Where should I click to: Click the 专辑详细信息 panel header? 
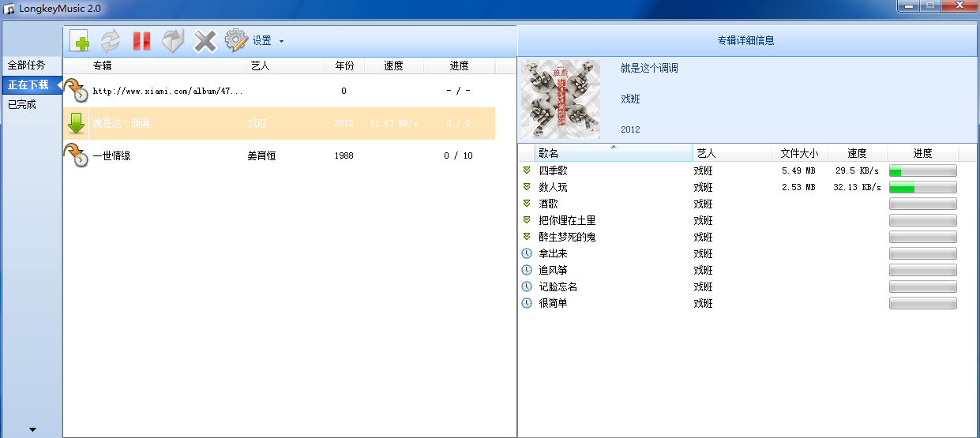tap(745, 40)
